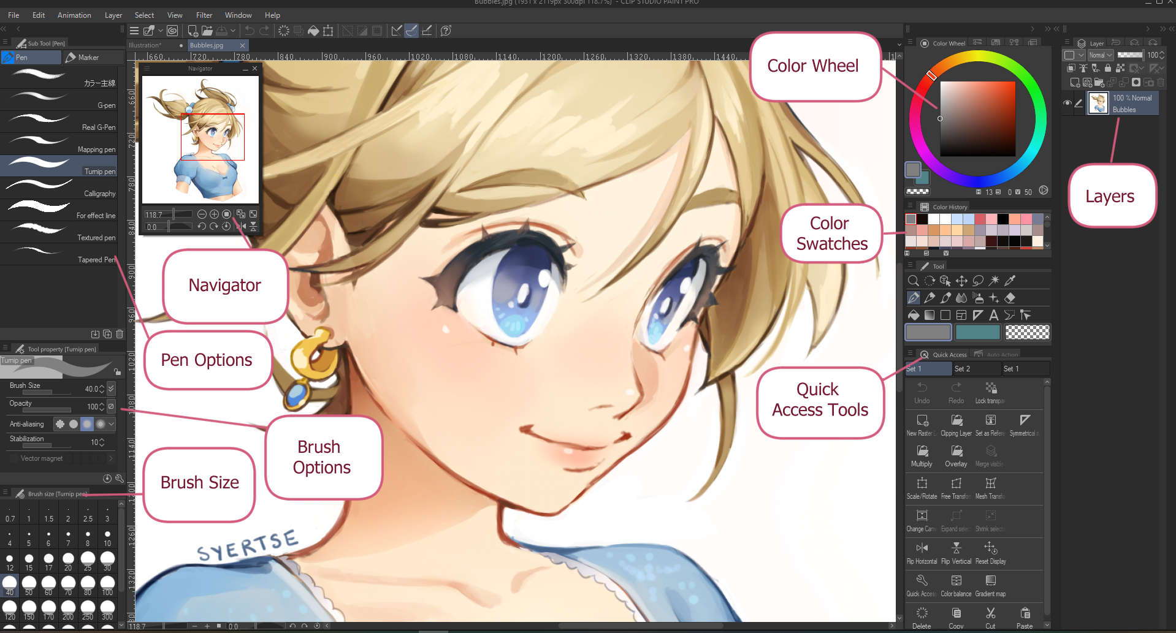
Task: Open the layer palette color dropdown
Action: click(x=1073, y=55)
